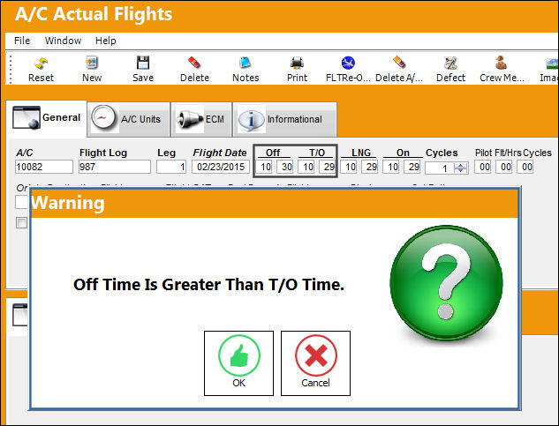
Task: Open the Crew Me... toolbar icon
Action: [502, 69]
